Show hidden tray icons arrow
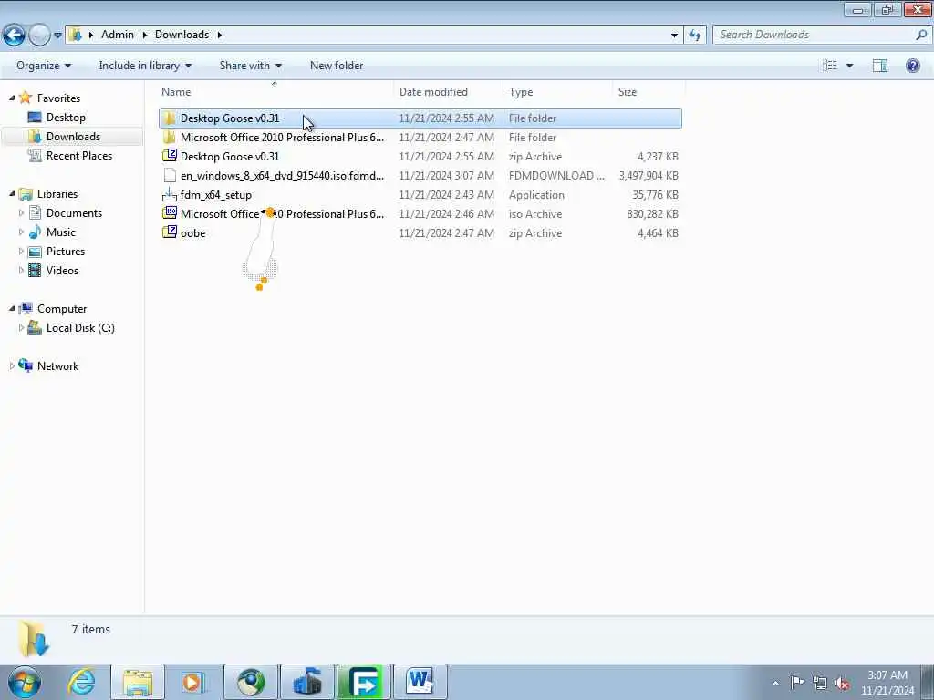934x700 pixels. (x=775, y=683)
